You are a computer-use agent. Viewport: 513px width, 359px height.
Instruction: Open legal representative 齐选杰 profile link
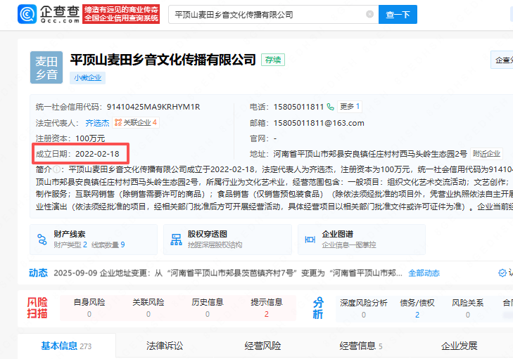[97, 122]
